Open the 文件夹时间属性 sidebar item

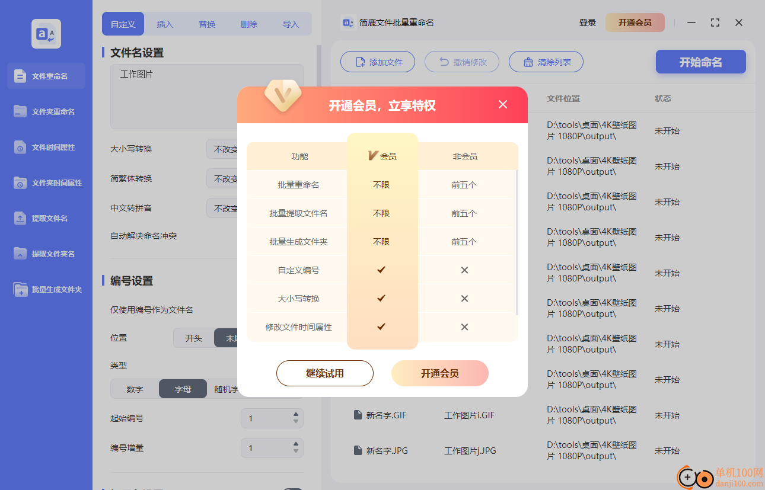tap(46, 182)
